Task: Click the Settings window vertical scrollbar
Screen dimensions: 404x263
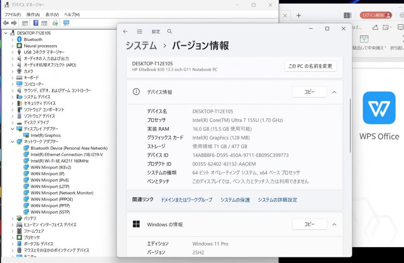Action: coord(350,125)
